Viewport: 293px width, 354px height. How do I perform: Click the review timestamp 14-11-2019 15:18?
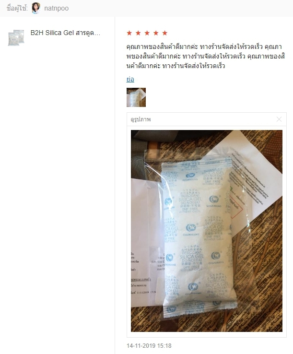point(149,346)
